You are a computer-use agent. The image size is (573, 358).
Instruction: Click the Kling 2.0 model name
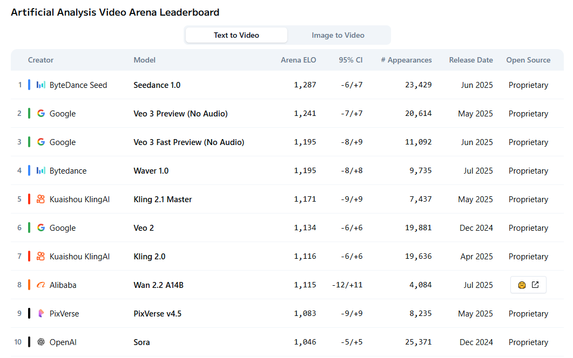coord(150,257)
